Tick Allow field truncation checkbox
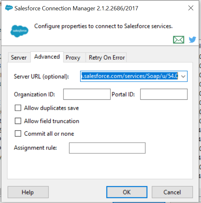The height and width of the screenshot is (203, 201). click(x=18, y=121)
